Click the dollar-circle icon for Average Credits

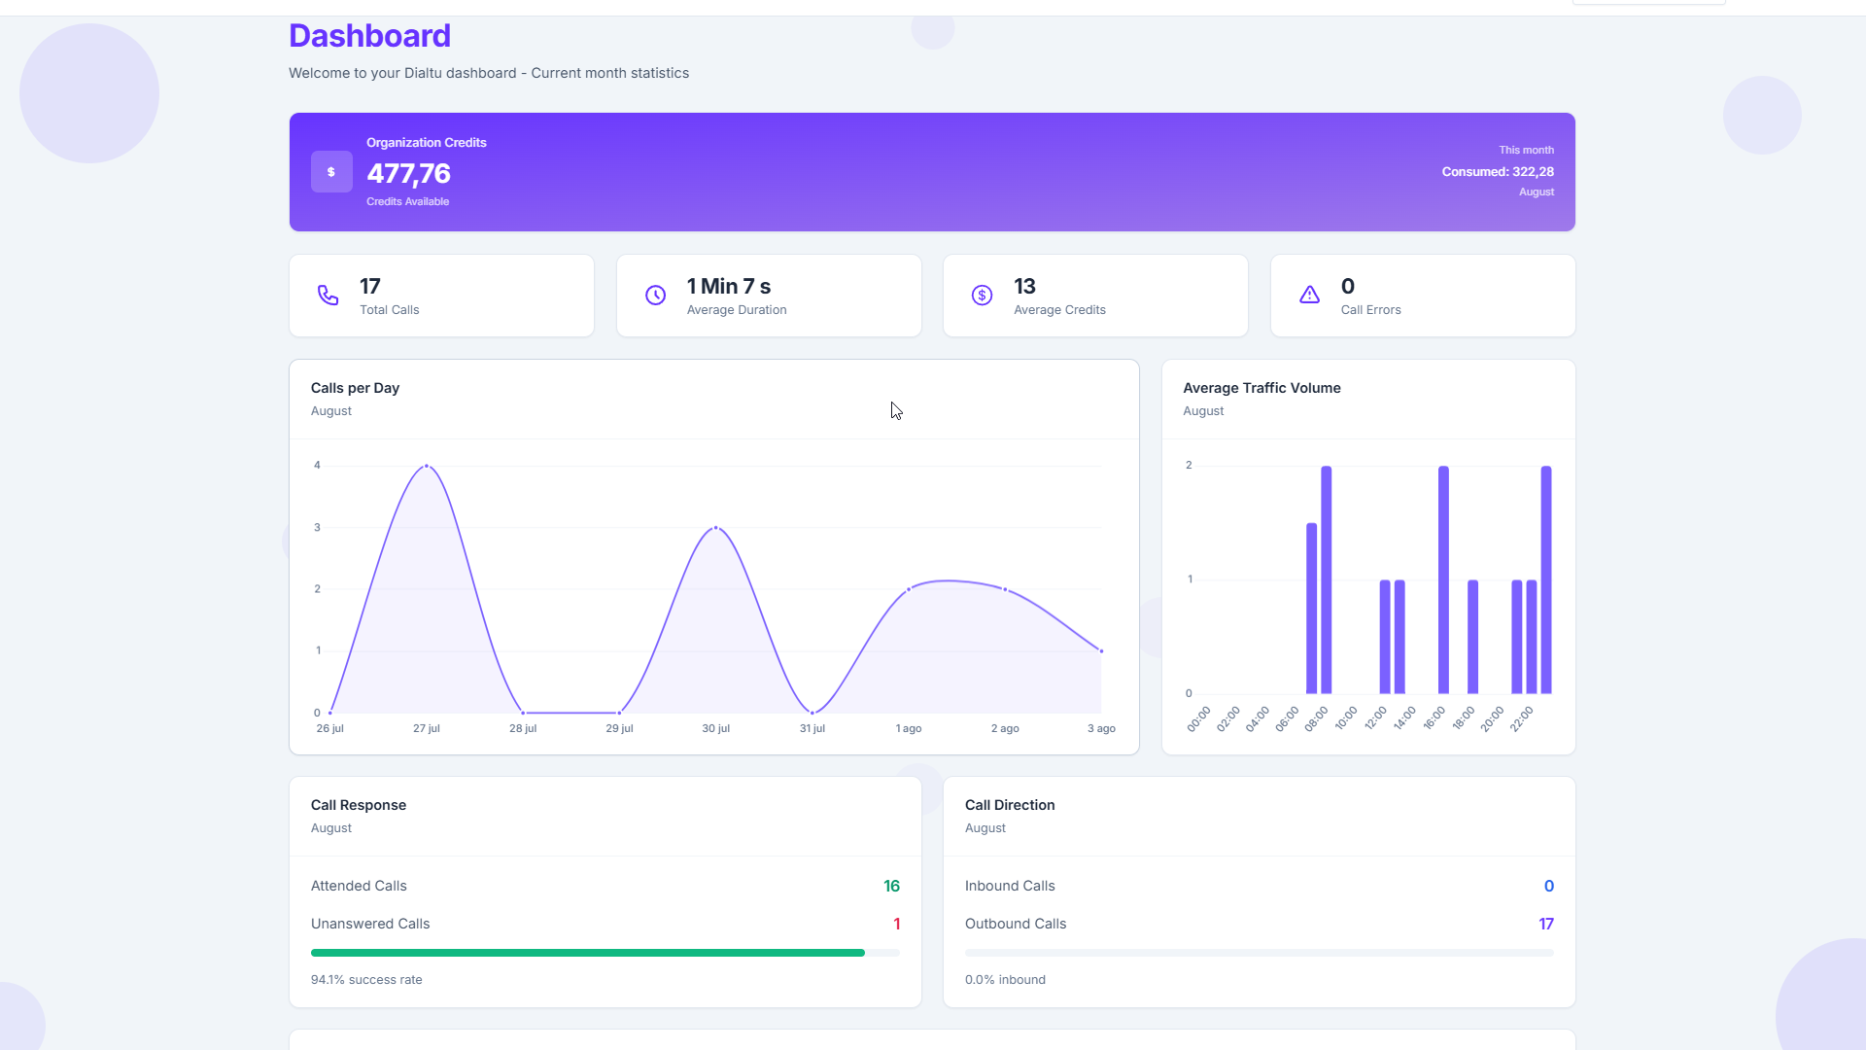[983, 295]
